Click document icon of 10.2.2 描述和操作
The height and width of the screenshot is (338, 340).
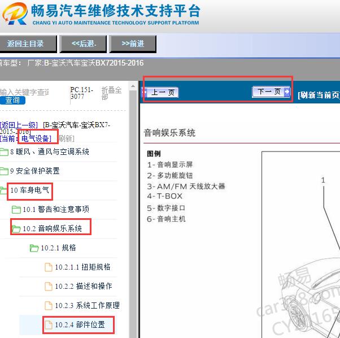tap(49, 286)
